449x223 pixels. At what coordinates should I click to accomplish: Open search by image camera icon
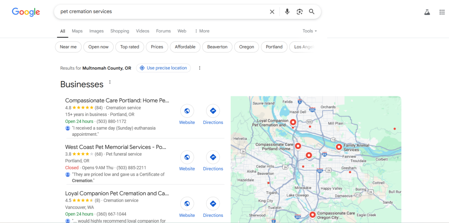click(x=299, y=12)
